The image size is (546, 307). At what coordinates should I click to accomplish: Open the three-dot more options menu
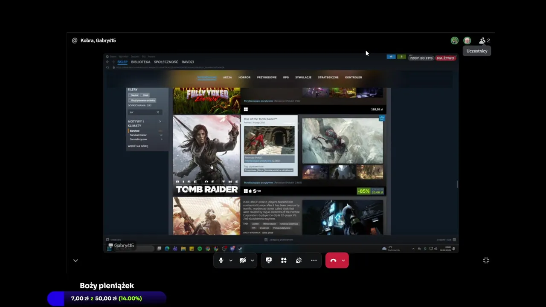[x=314, y=260]
